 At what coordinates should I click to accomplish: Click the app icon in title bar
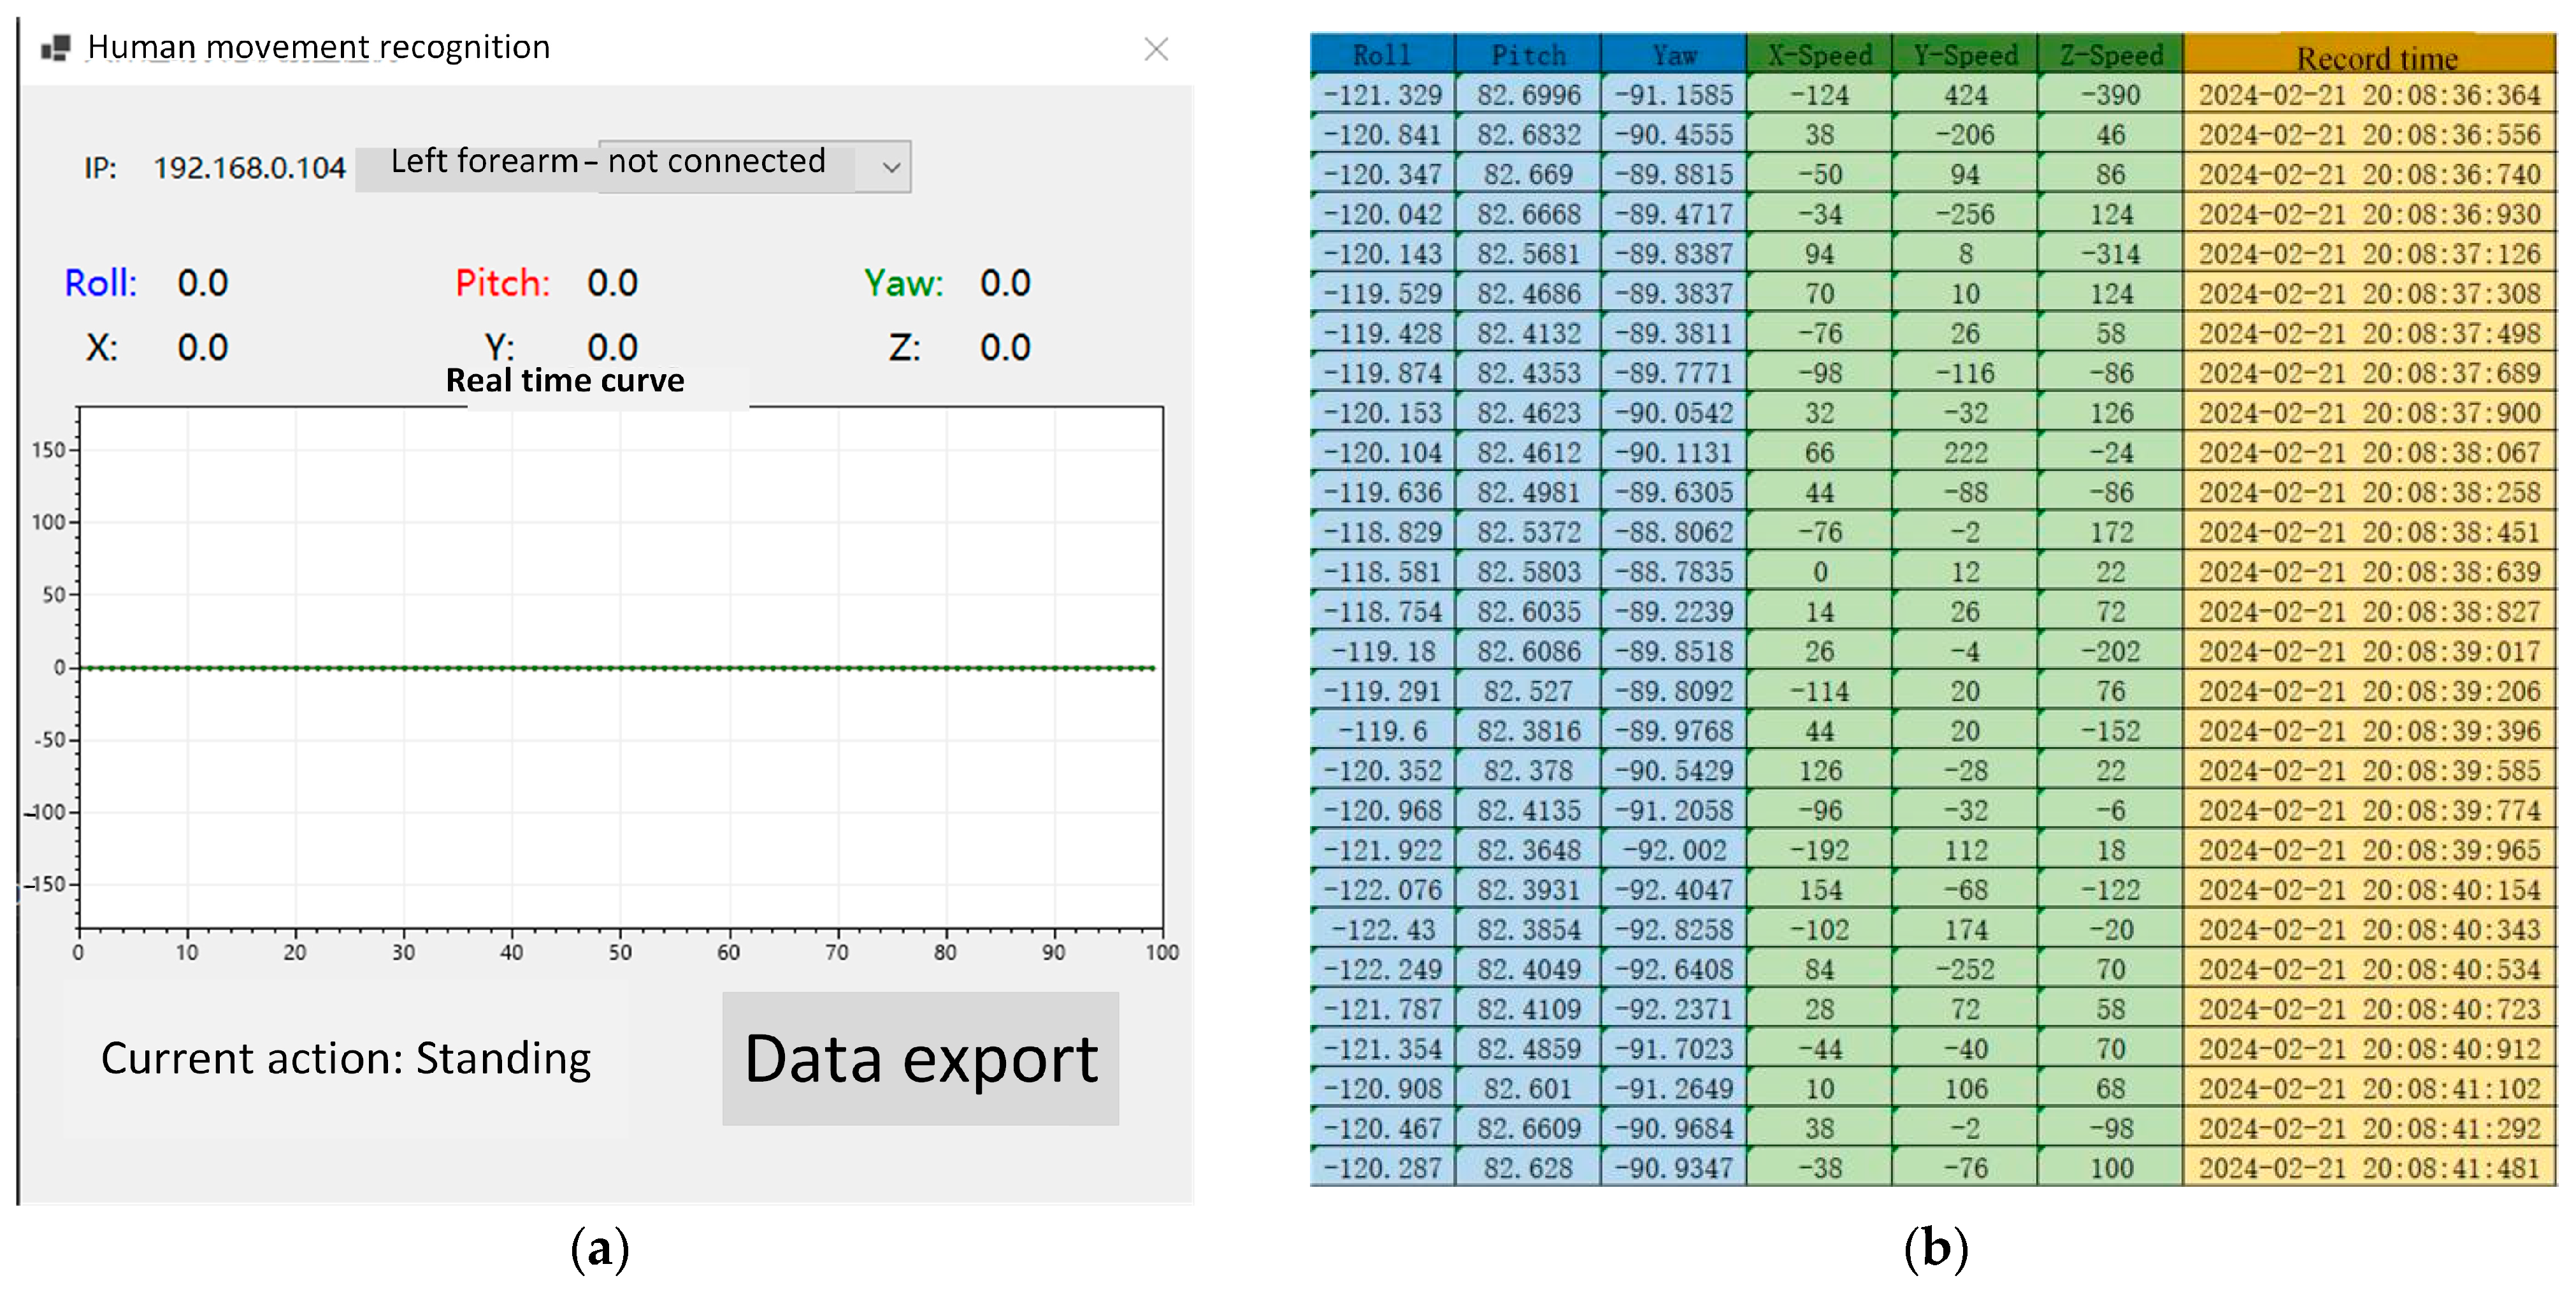[56, 47]
